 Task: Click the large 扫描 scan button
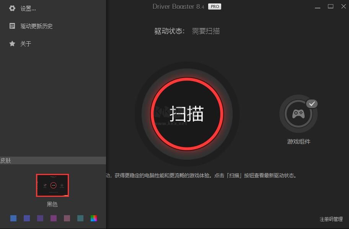[x=187, y=114]
